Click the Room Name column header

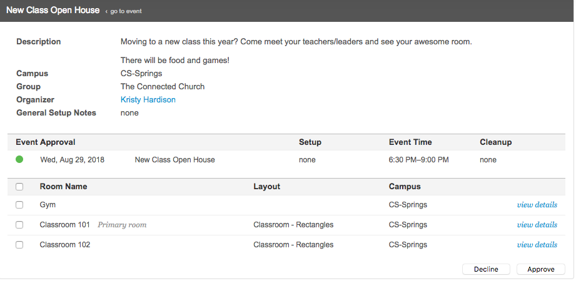tap(63, 187)
